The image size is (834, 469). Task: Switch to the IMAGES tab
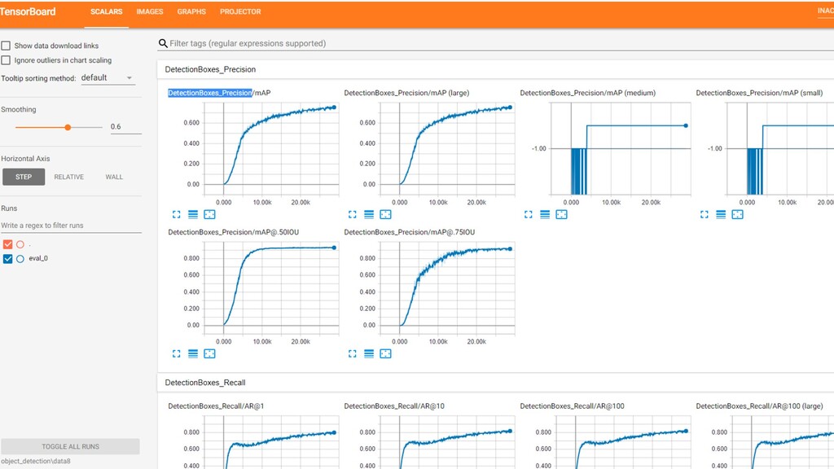coord(150,11)
